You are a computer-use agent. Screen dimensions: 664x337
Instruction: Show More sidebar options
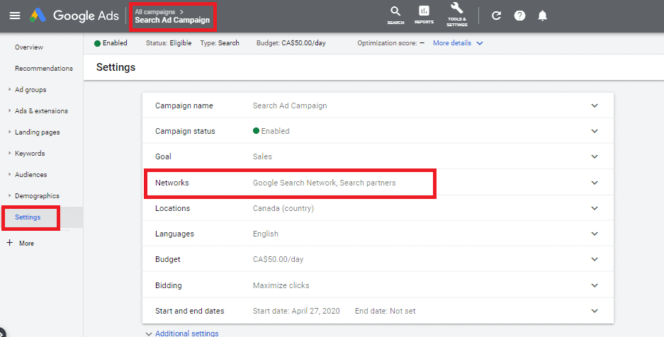coord(26,243)
